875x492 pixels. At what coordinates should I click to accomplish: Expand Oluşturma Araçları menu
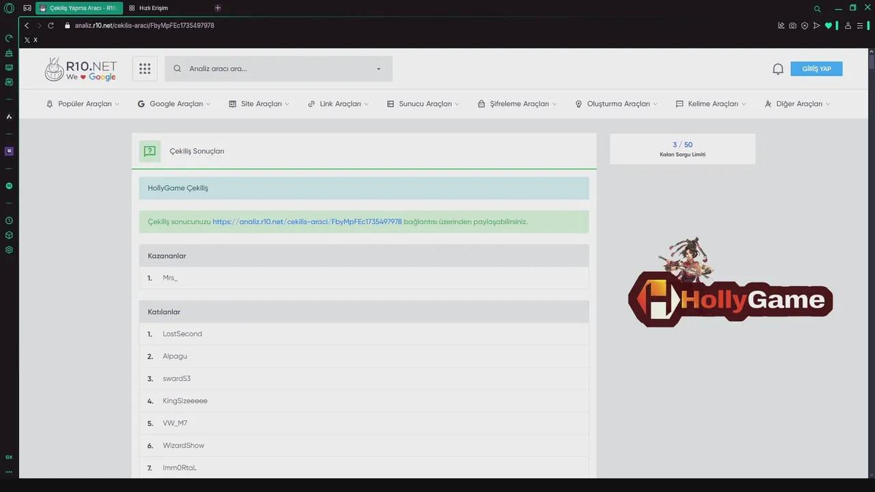click(617, 104)
